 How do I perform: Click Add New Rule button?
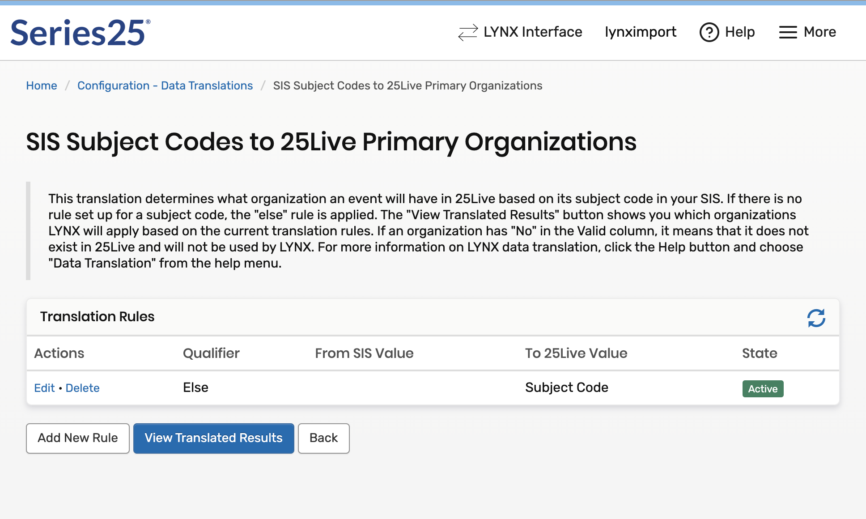click(78, 438)
